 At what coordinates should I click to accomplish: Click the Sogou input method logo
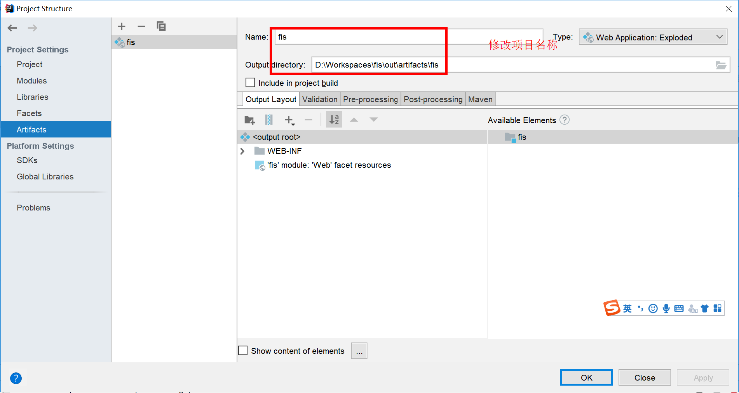pyautogui.click(x=612, y=308)
